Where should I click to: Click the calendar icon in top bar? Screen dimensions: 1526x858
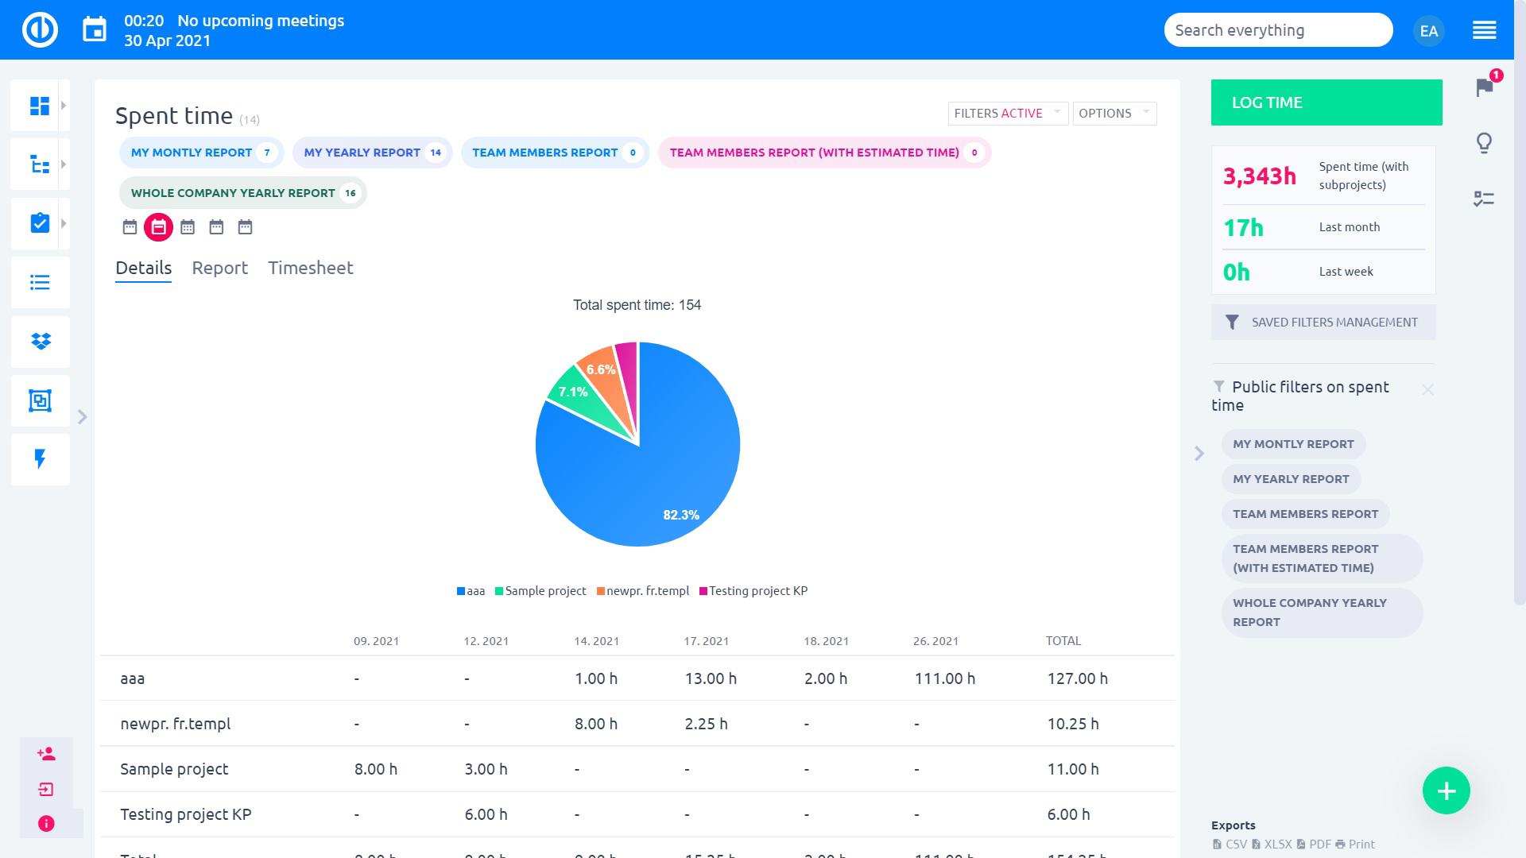95,30
